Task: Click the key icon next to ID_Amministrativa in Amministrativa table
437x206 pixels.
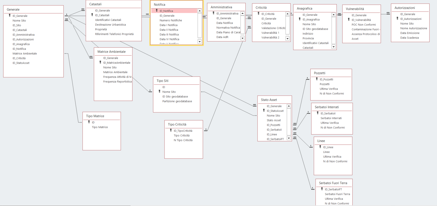Action: pyautogui.click(x=214, y=13)
